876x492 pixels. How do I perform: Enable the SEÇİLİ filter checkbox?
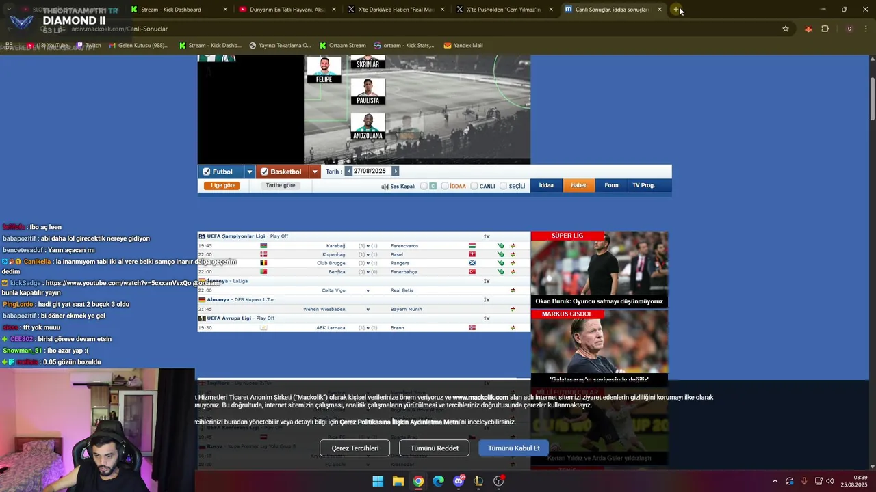[x=503, y=186]
